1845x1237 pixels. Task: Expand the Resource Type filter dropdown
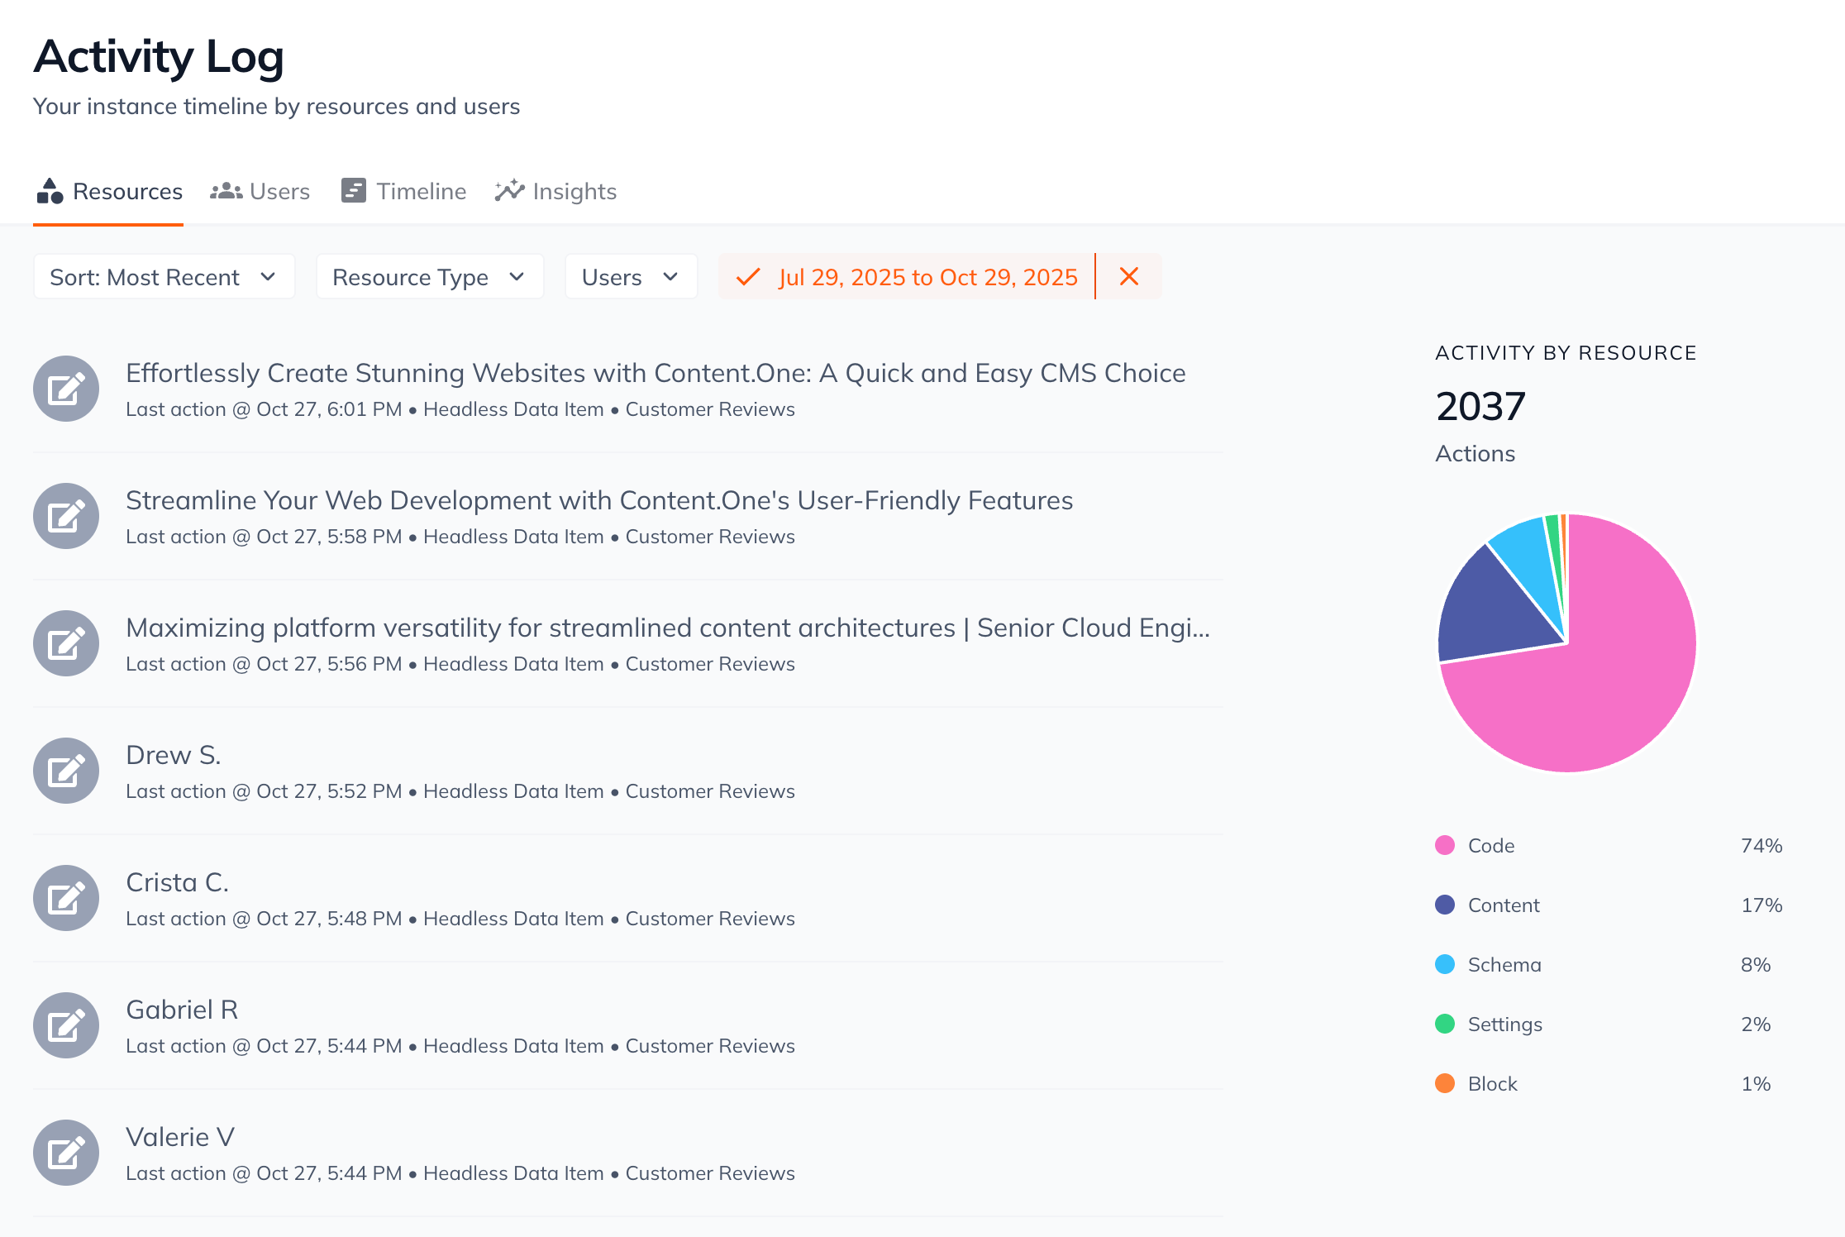click(429, 277)
